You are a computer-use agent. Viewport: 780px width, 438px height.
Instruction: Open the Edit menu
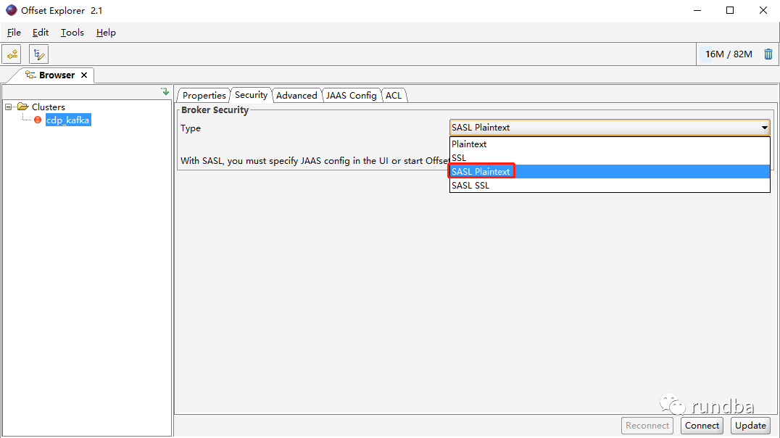[x=41, y=33]
